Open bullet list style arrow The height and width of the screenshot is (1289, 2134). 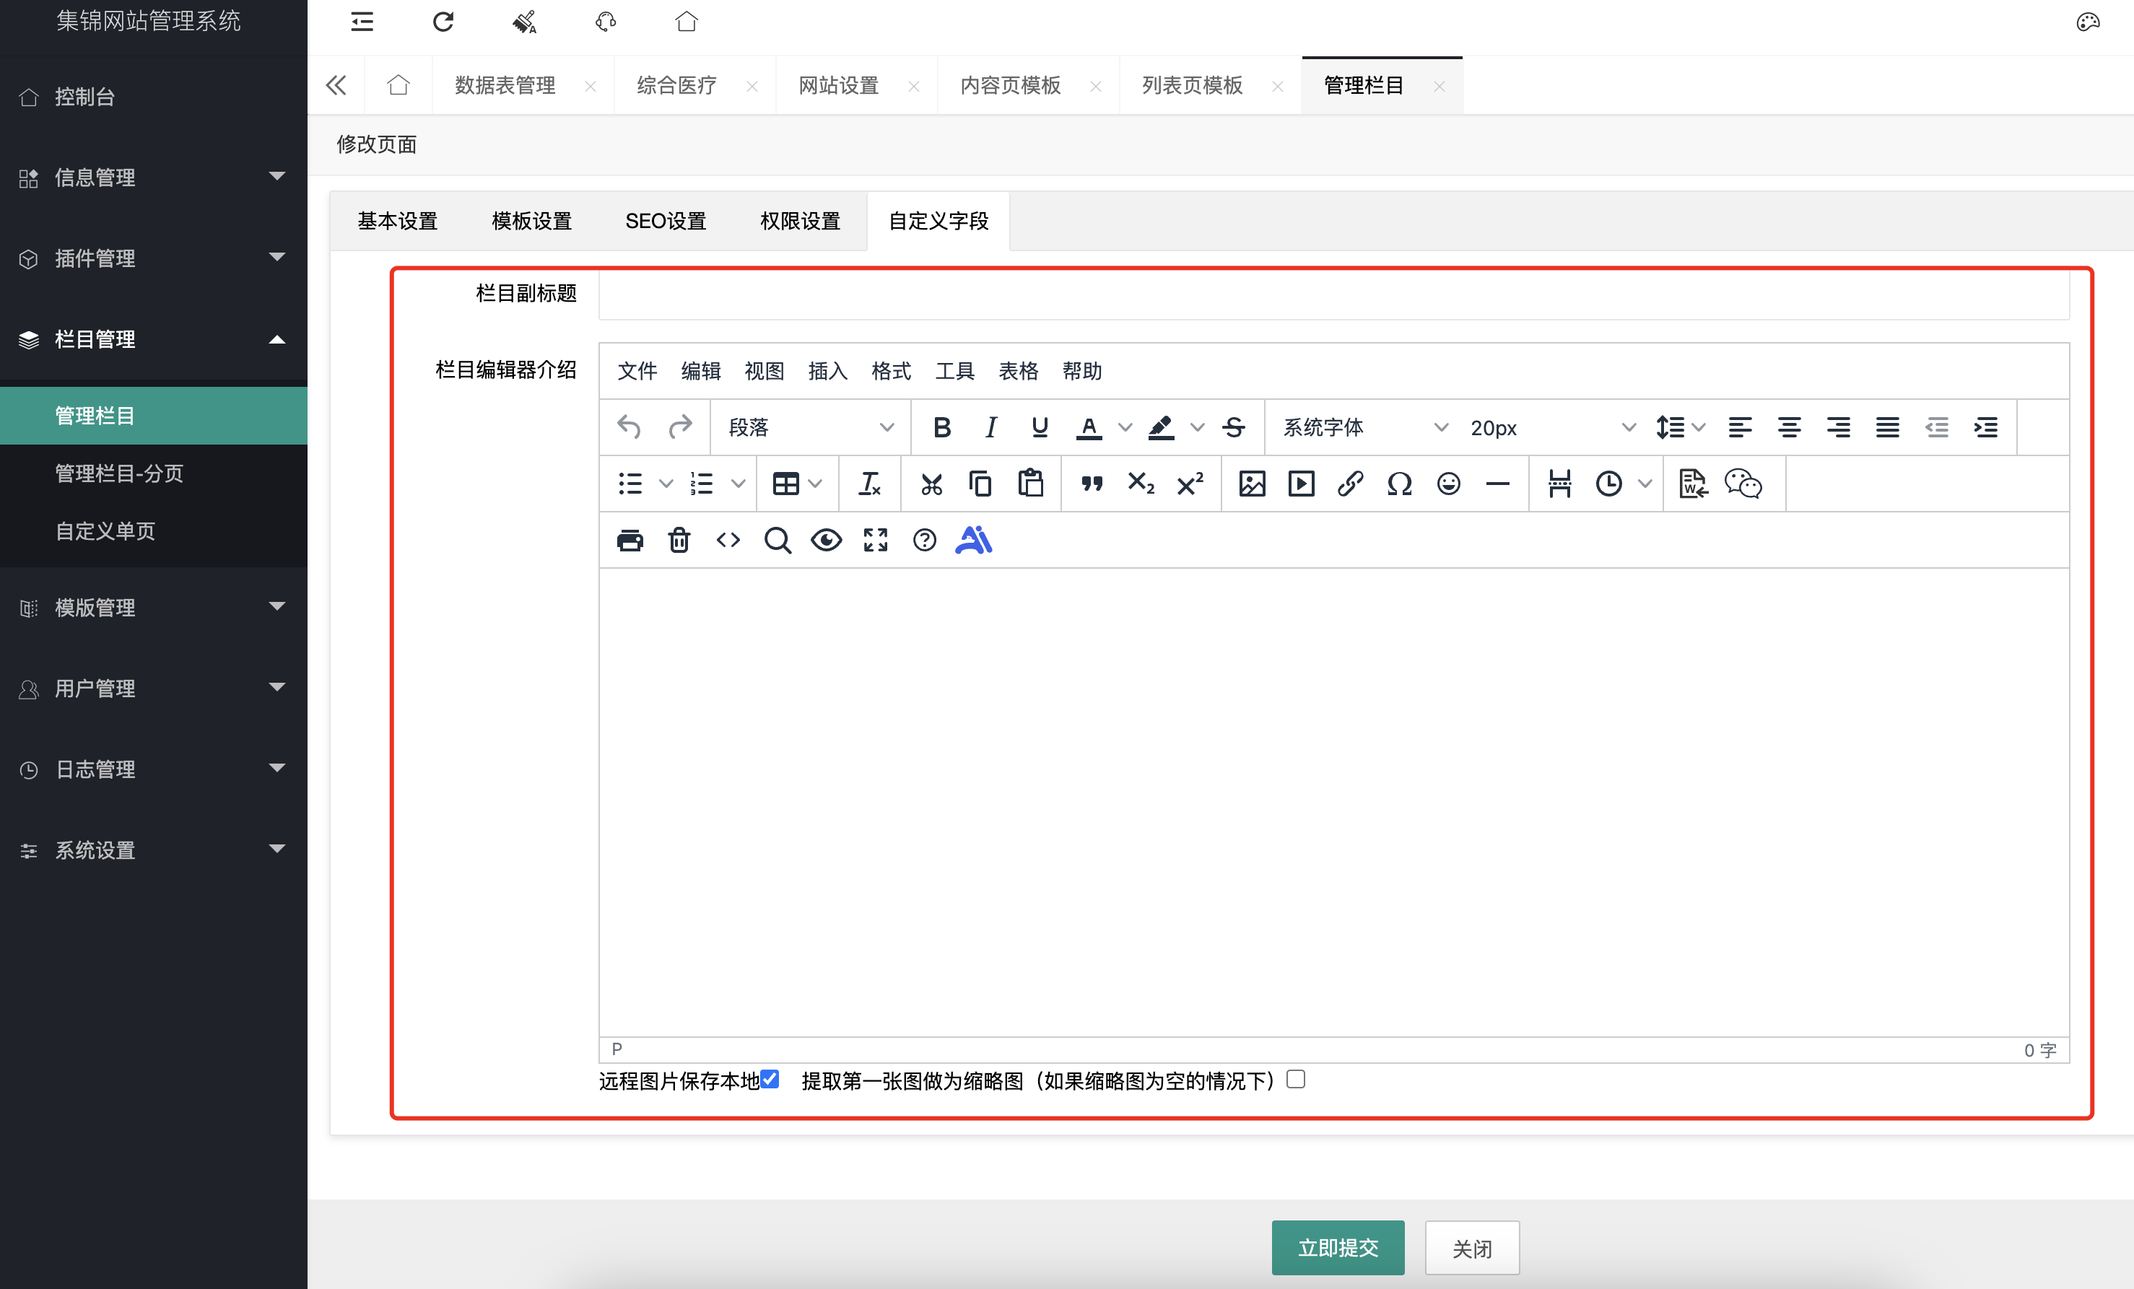(x=665, y=483)
